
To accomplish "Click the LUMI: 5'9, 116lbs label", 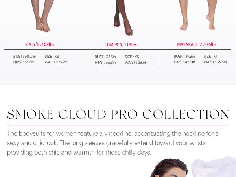I will 121,45.
